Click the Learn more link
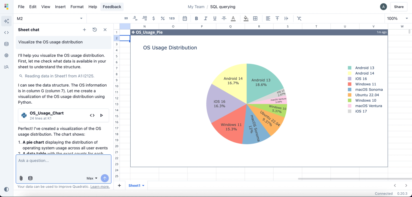 click(x=100, y=186)
